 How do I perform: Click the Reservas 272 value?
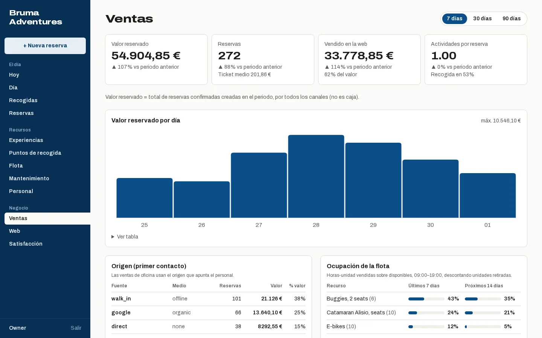pyautogui.click(x=229, y=56)
